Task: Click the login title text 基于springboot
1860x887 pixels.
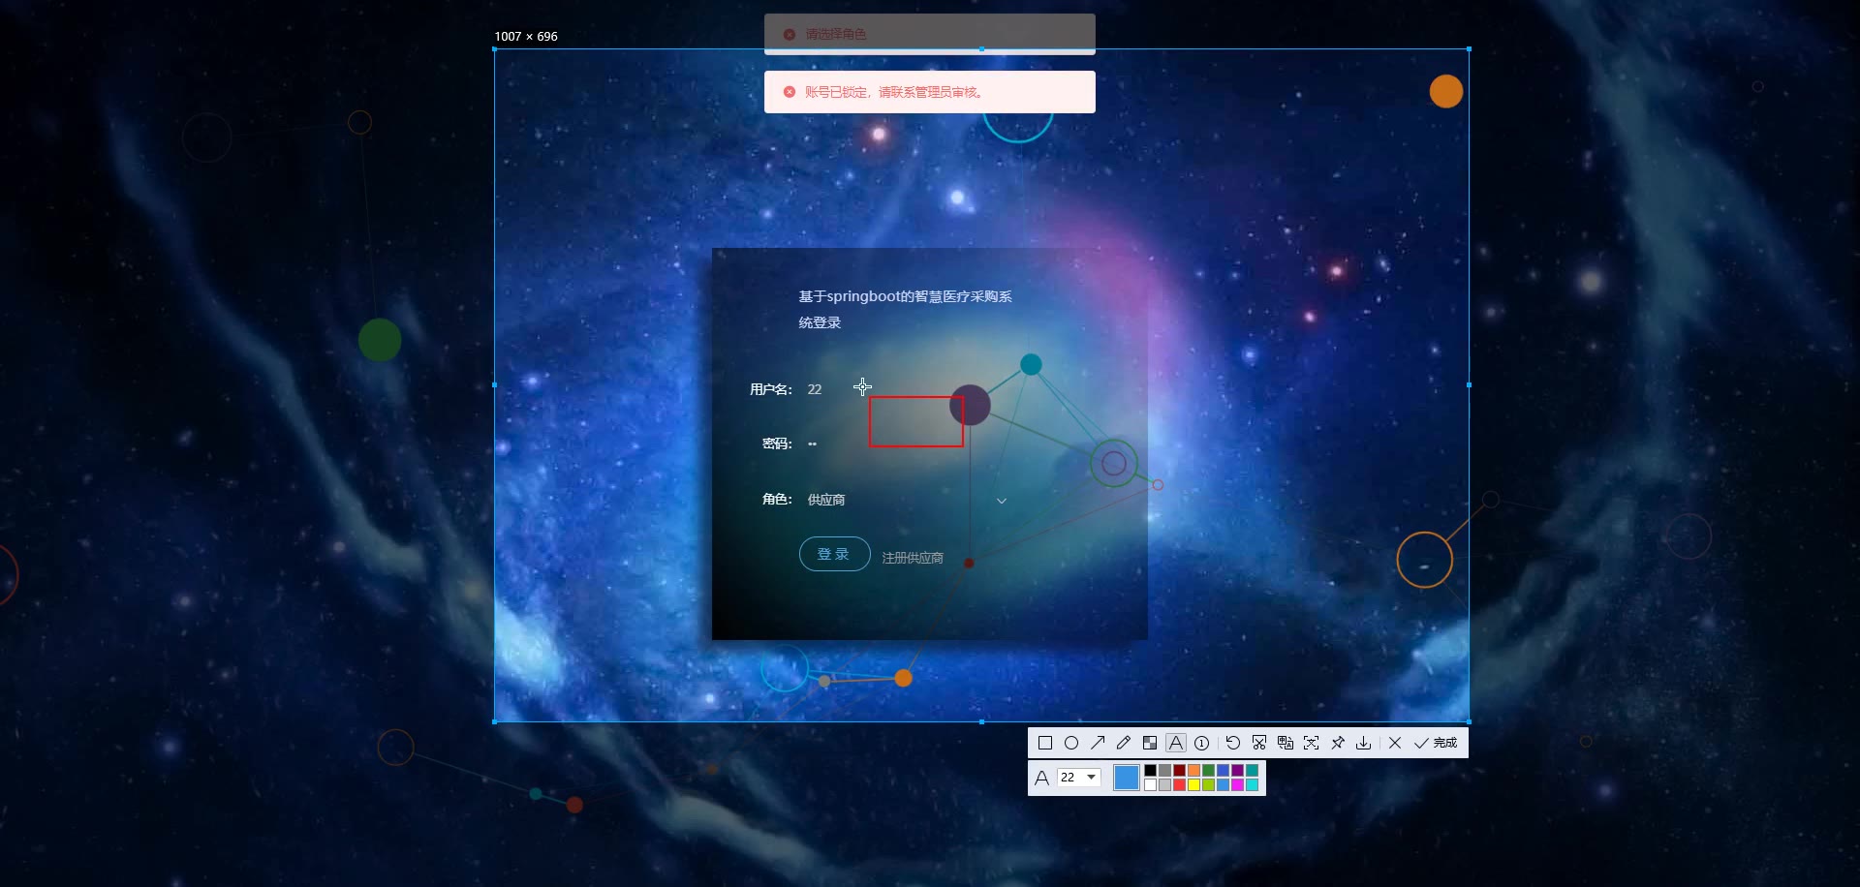Action: 905,309
